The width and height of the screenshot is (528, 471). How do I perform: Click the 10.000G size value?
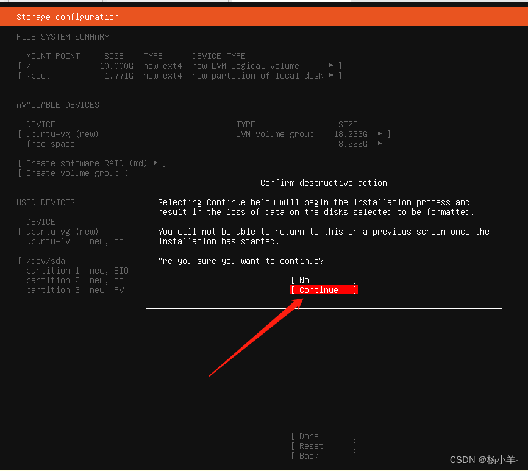(x=116, y=66)
